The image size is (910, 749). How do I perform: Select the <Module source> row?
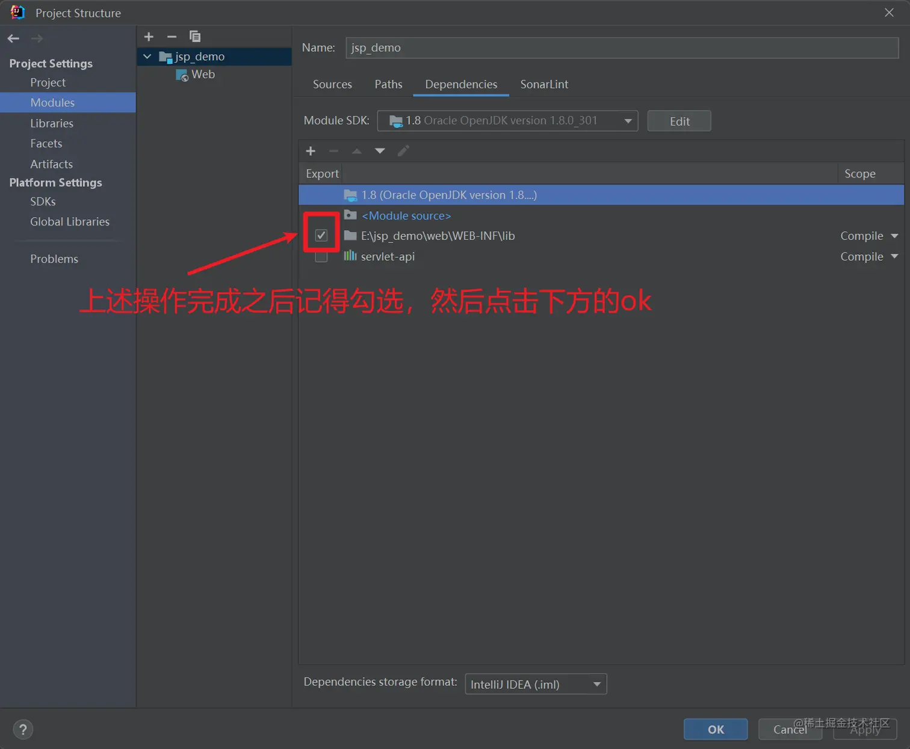601,215
